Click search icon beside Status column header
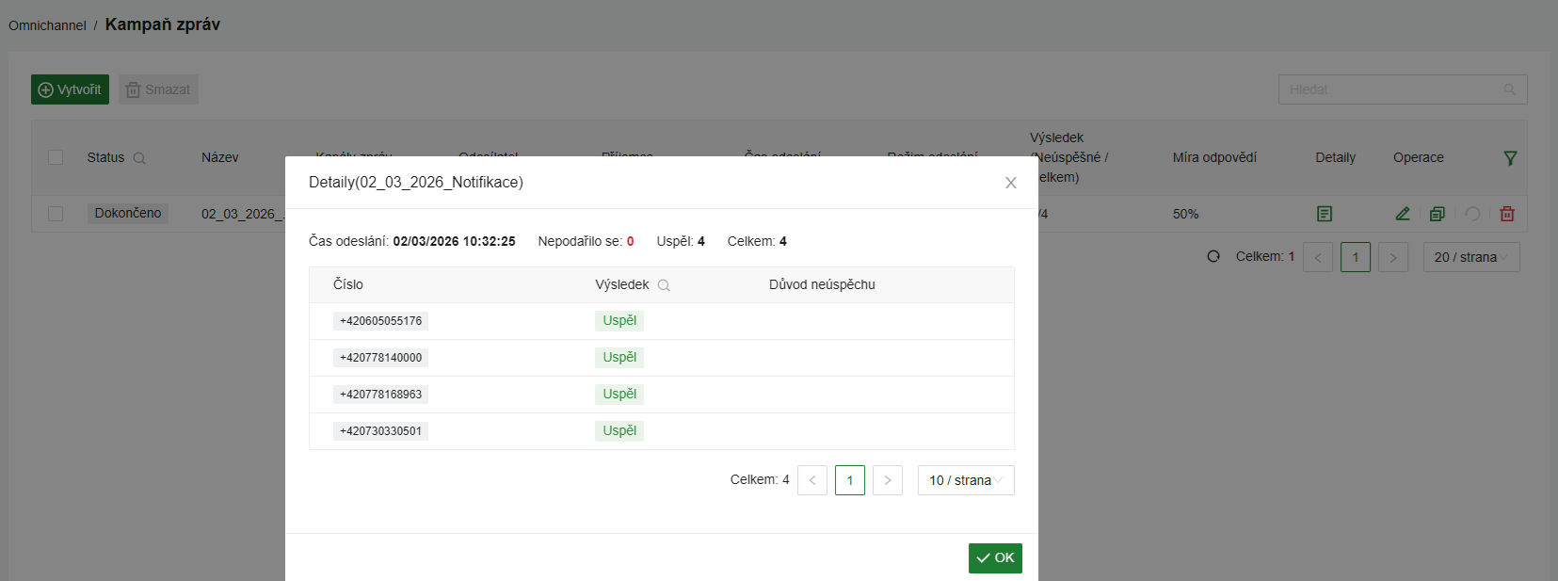The height and width of the screenshot is (581, 1558). point(139,158)
